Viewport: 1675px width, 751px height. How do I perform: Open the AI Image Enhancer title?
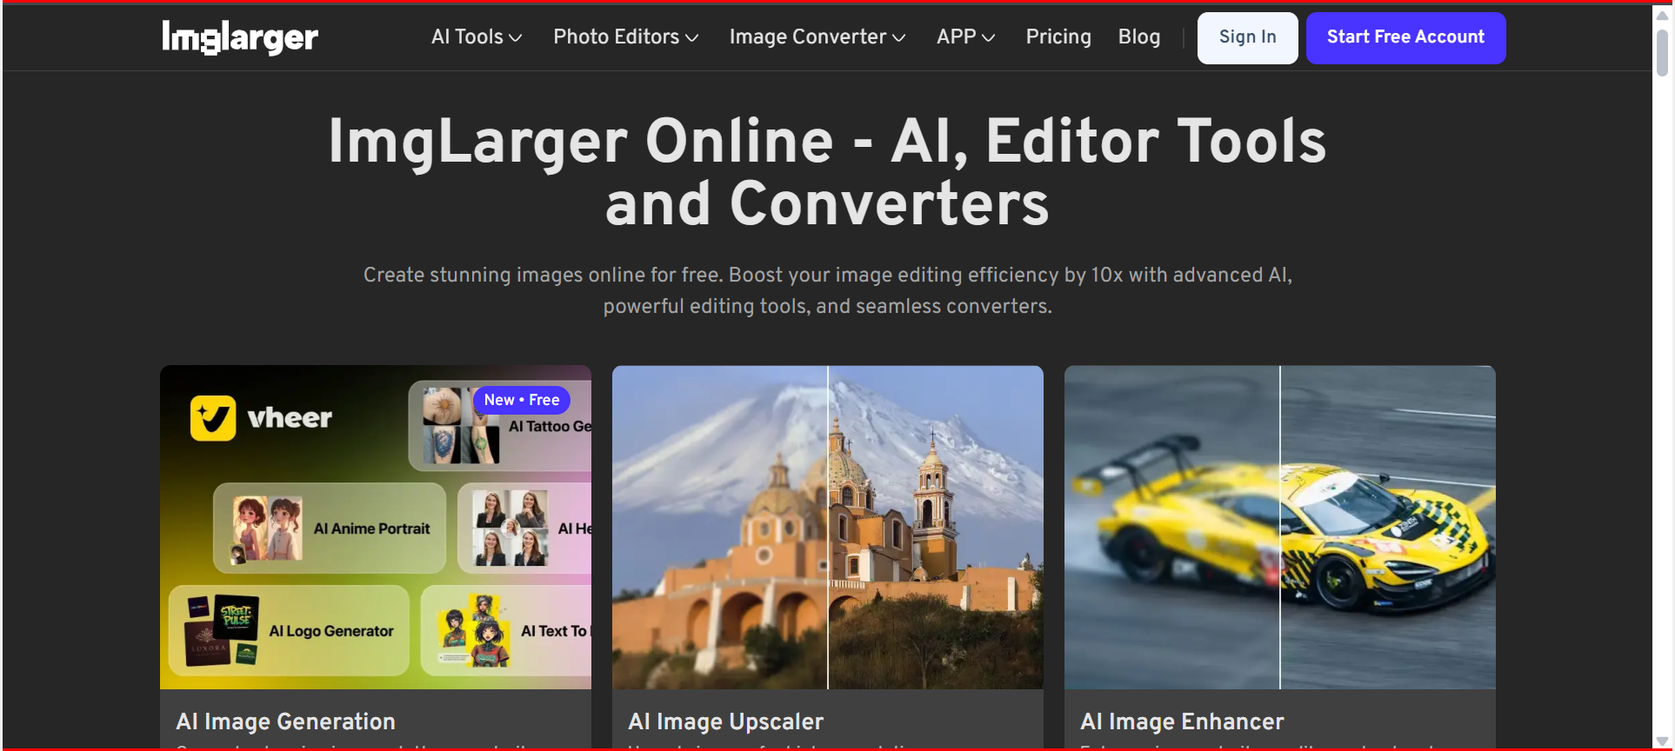pyautogui.click(x=1182, y=721)
